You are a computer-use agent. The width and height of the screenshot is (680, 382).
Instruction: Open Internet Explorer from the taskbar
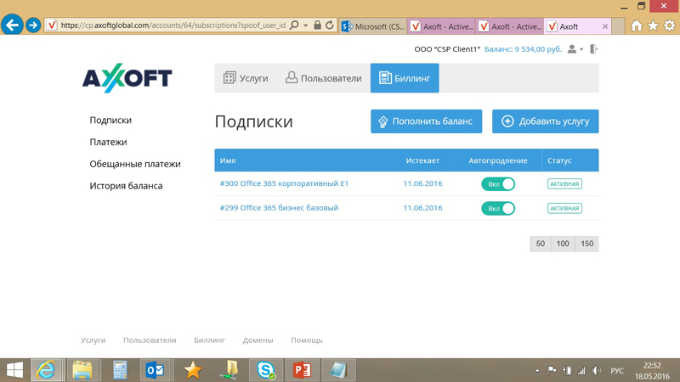click(x=46, y=370)
